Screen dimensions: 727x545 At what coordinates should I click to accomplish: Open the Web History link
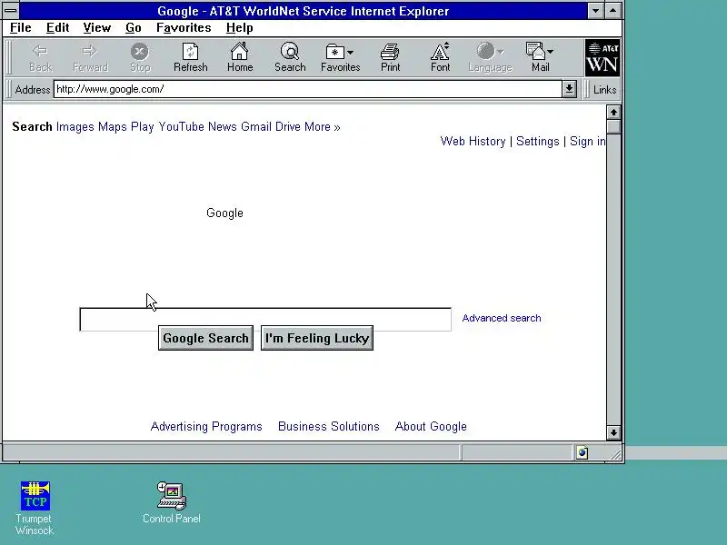point(473,141)
